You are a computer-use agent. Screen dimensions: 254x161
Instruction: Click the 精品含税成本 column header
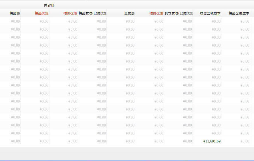pos(239,13)
